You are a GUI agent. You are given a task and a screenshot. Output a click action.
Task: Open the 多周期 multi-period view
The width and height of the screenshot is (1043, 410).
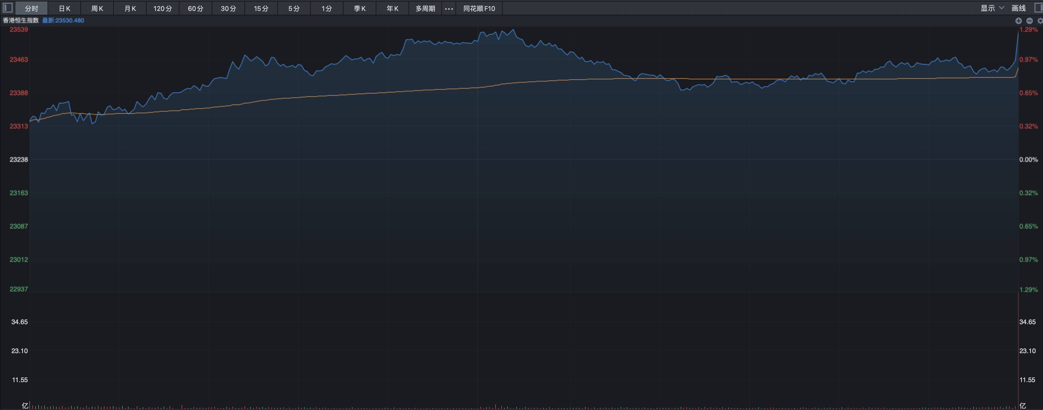425,8
